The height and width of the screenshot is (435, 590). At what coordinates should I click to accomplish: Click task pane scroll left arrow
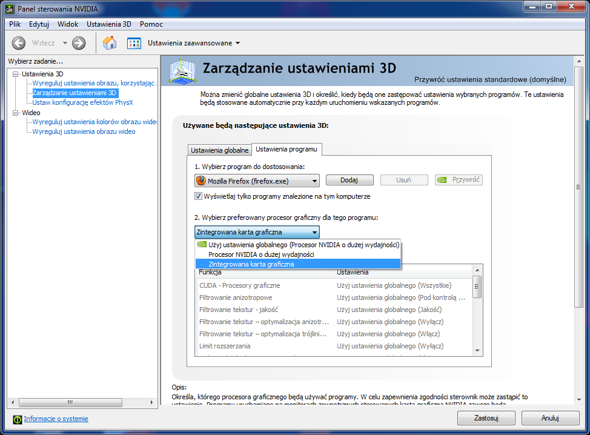(13, 402)
